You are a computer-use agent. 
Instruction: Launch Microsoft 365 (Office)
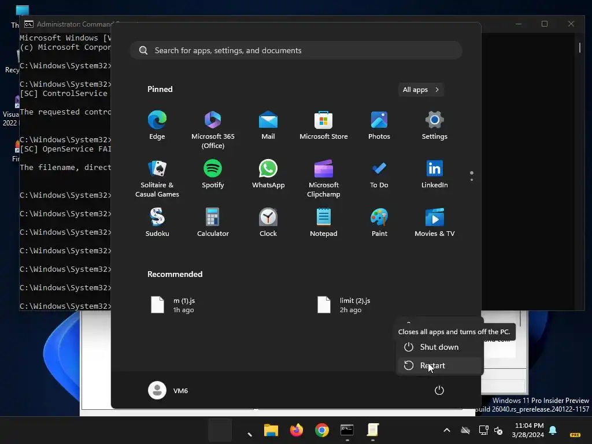click(213, 129)
